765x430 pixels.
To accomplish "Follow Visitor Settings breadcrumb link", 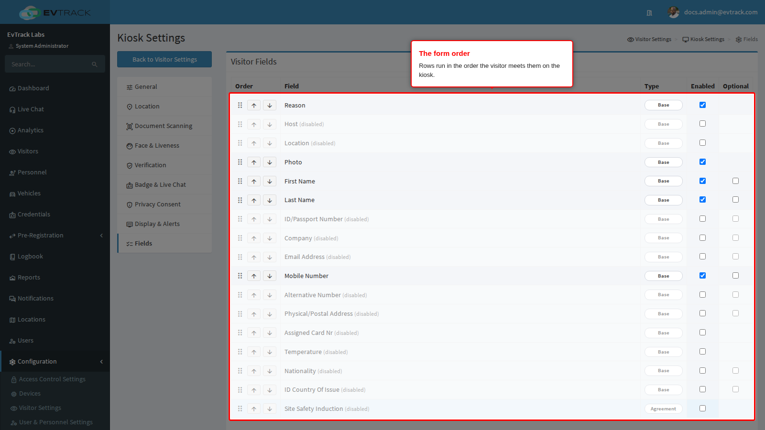I will coord(649,39).
